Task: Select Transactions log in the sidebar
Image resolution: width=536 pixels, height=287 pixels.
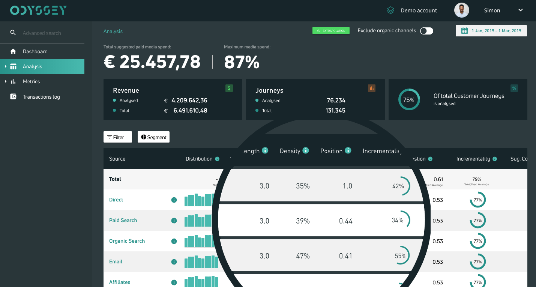Action: pos(42,96)
